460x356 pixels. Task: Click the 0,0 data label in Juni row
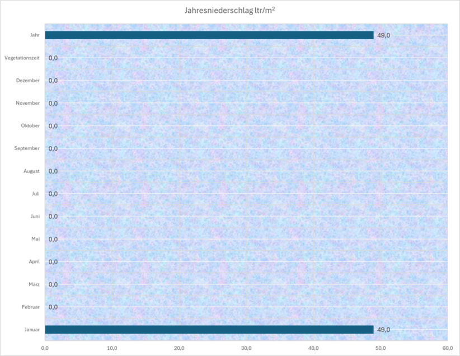[x=53, y=217]
